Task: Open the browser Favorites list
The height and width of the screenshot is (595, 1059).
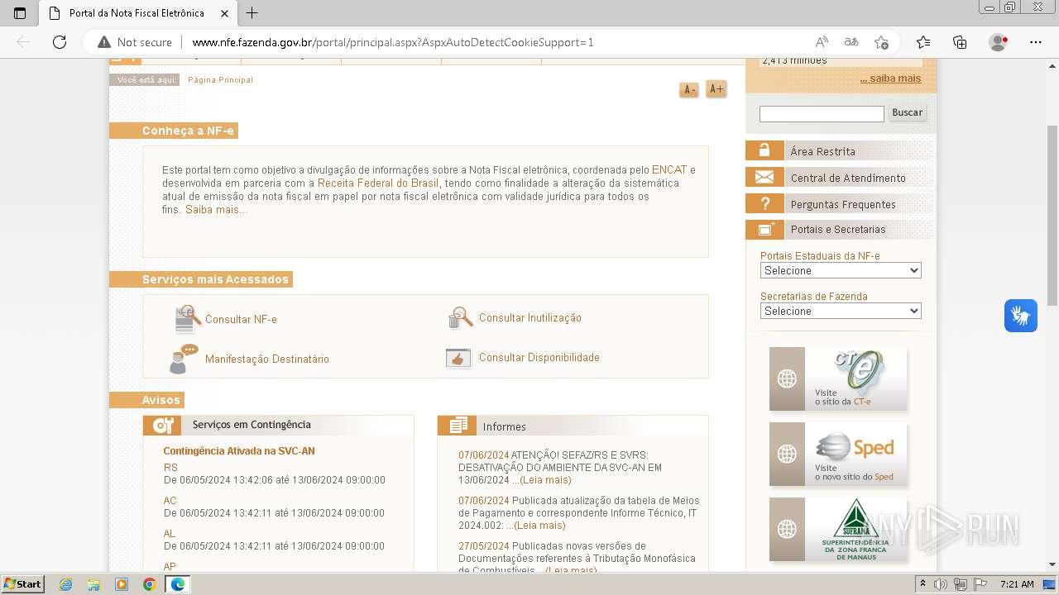Action: [923, 42]
